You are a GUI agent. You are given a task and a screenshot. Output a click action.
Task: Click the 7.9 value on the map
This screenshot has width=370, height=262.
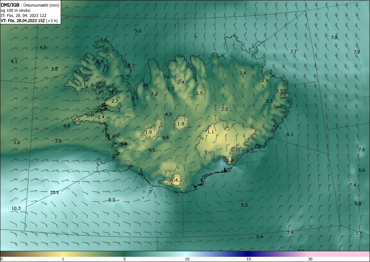pyautogui.click(x=357, y=52)
